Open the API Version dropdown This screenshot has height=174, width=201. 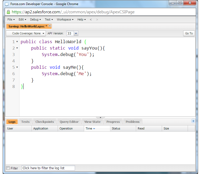point(76,33)
